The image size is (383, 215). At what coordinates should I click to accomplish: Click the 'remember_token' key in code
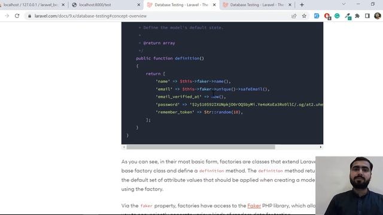pos(175,112)
